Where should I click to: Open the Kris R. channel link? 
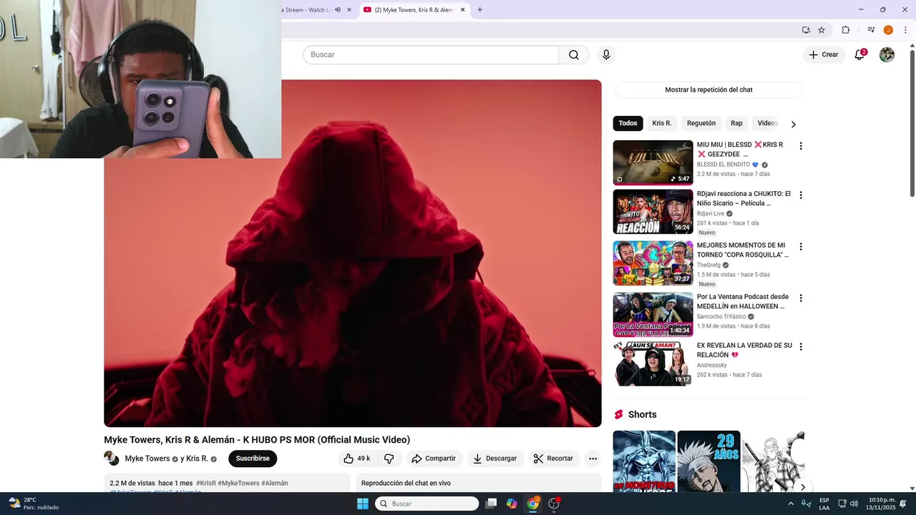(197, 458)
